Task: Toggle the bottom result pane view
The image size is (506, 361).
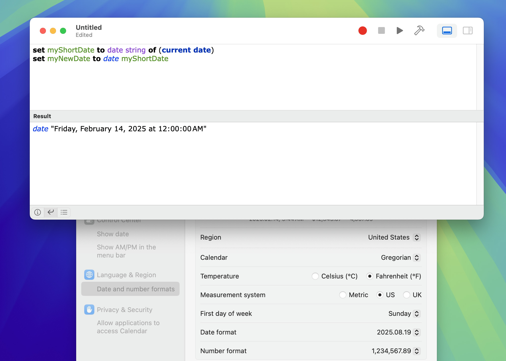Action: pos(447,31)
